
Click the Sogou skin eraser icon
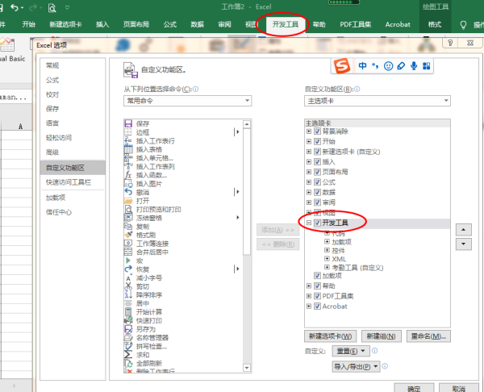pos(401,65)
